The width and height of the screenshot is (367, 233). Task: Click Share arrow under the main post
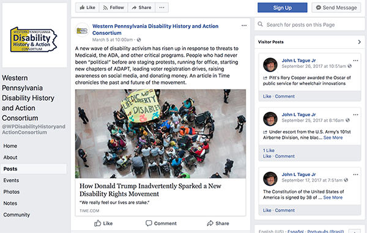(x=218, y=223)
